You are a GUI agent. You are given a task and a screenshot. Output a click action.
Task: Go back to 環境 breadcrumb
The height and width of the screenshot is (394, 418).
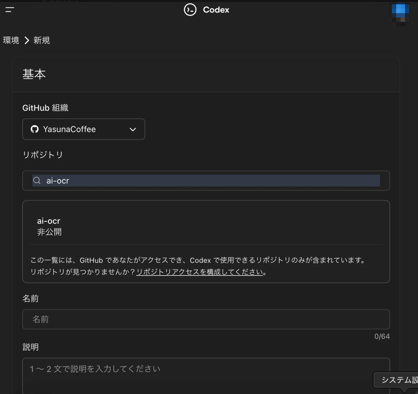click(11, 40)
